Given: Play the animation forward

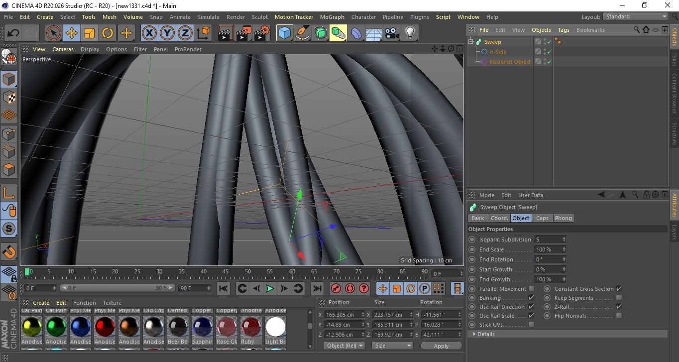Looking at the screenshot, I should (270, 288).
